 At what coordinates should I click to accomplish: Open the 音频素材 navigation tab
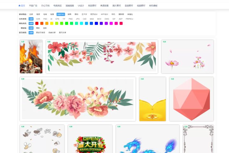pos(129,6)
